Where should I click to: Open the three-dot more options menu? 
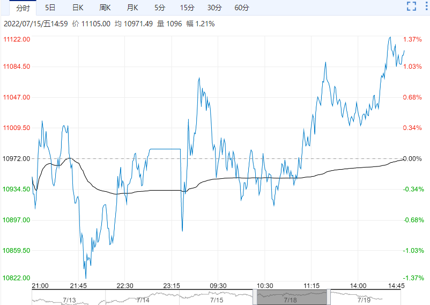click(426, 6)
